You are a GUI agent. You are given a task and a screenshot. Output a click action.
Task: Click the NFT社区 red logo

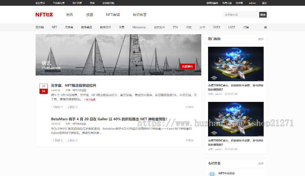click(44, 15)
